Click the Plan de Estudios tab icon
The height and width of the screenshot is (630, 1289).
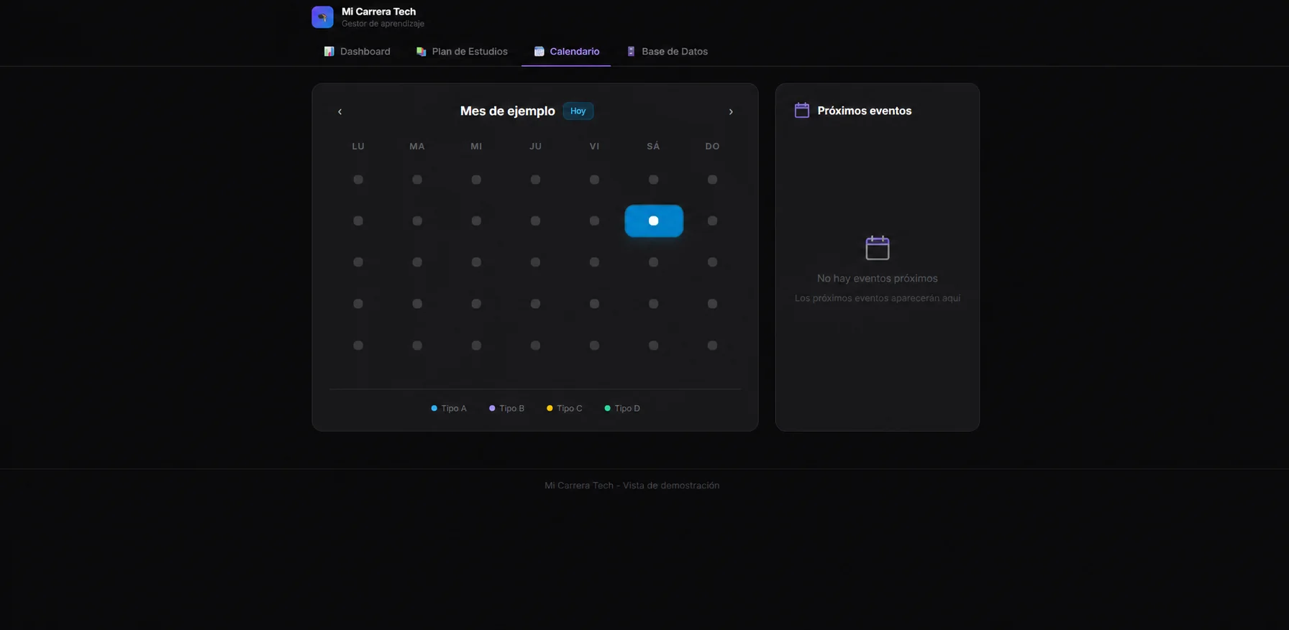(x=422, y=51)
